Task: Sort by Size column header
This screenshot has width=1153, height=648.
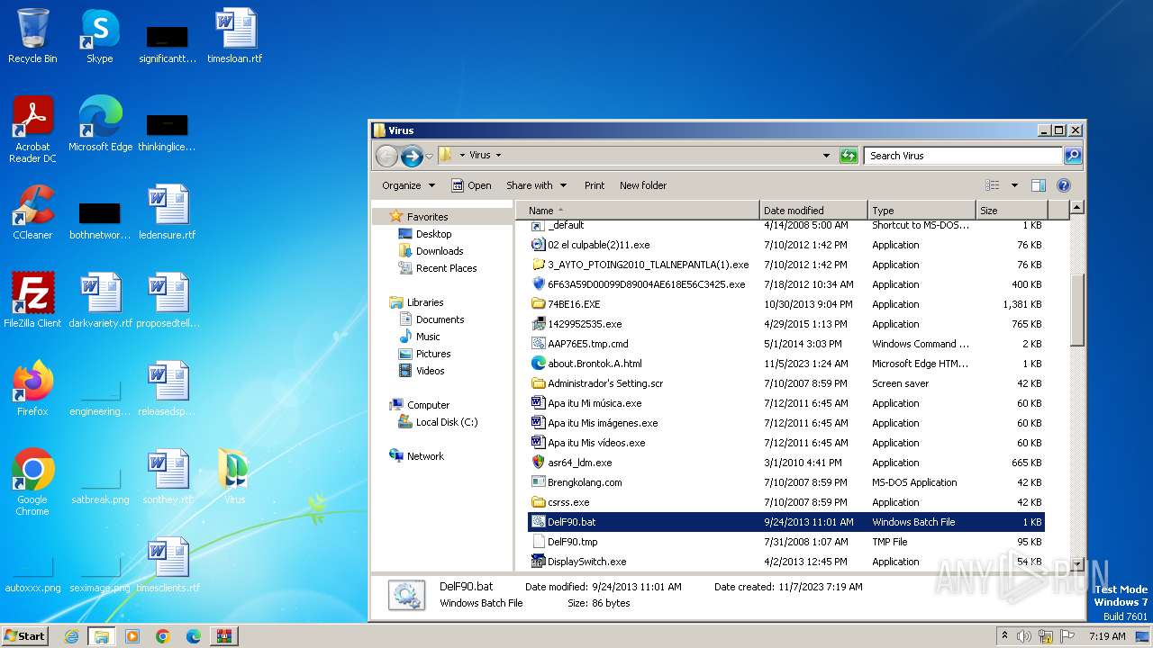Action: coord(1013,211)
